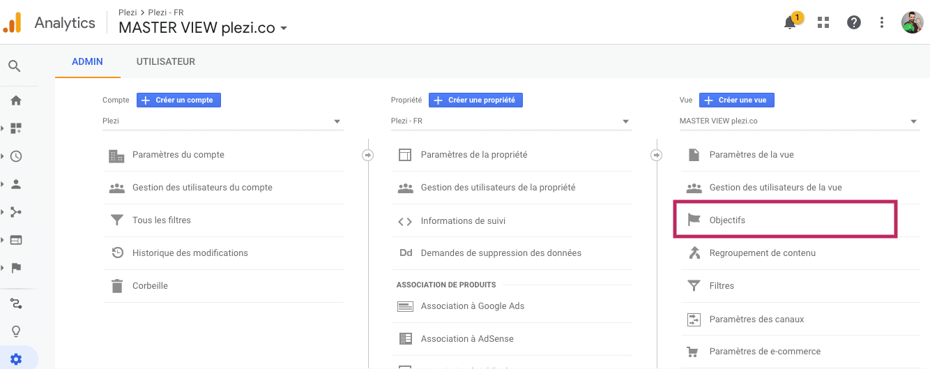Viewport: 930px width, 369px height.
Task: Open Acquisition icon in sidebar
Action: point(16,212)
